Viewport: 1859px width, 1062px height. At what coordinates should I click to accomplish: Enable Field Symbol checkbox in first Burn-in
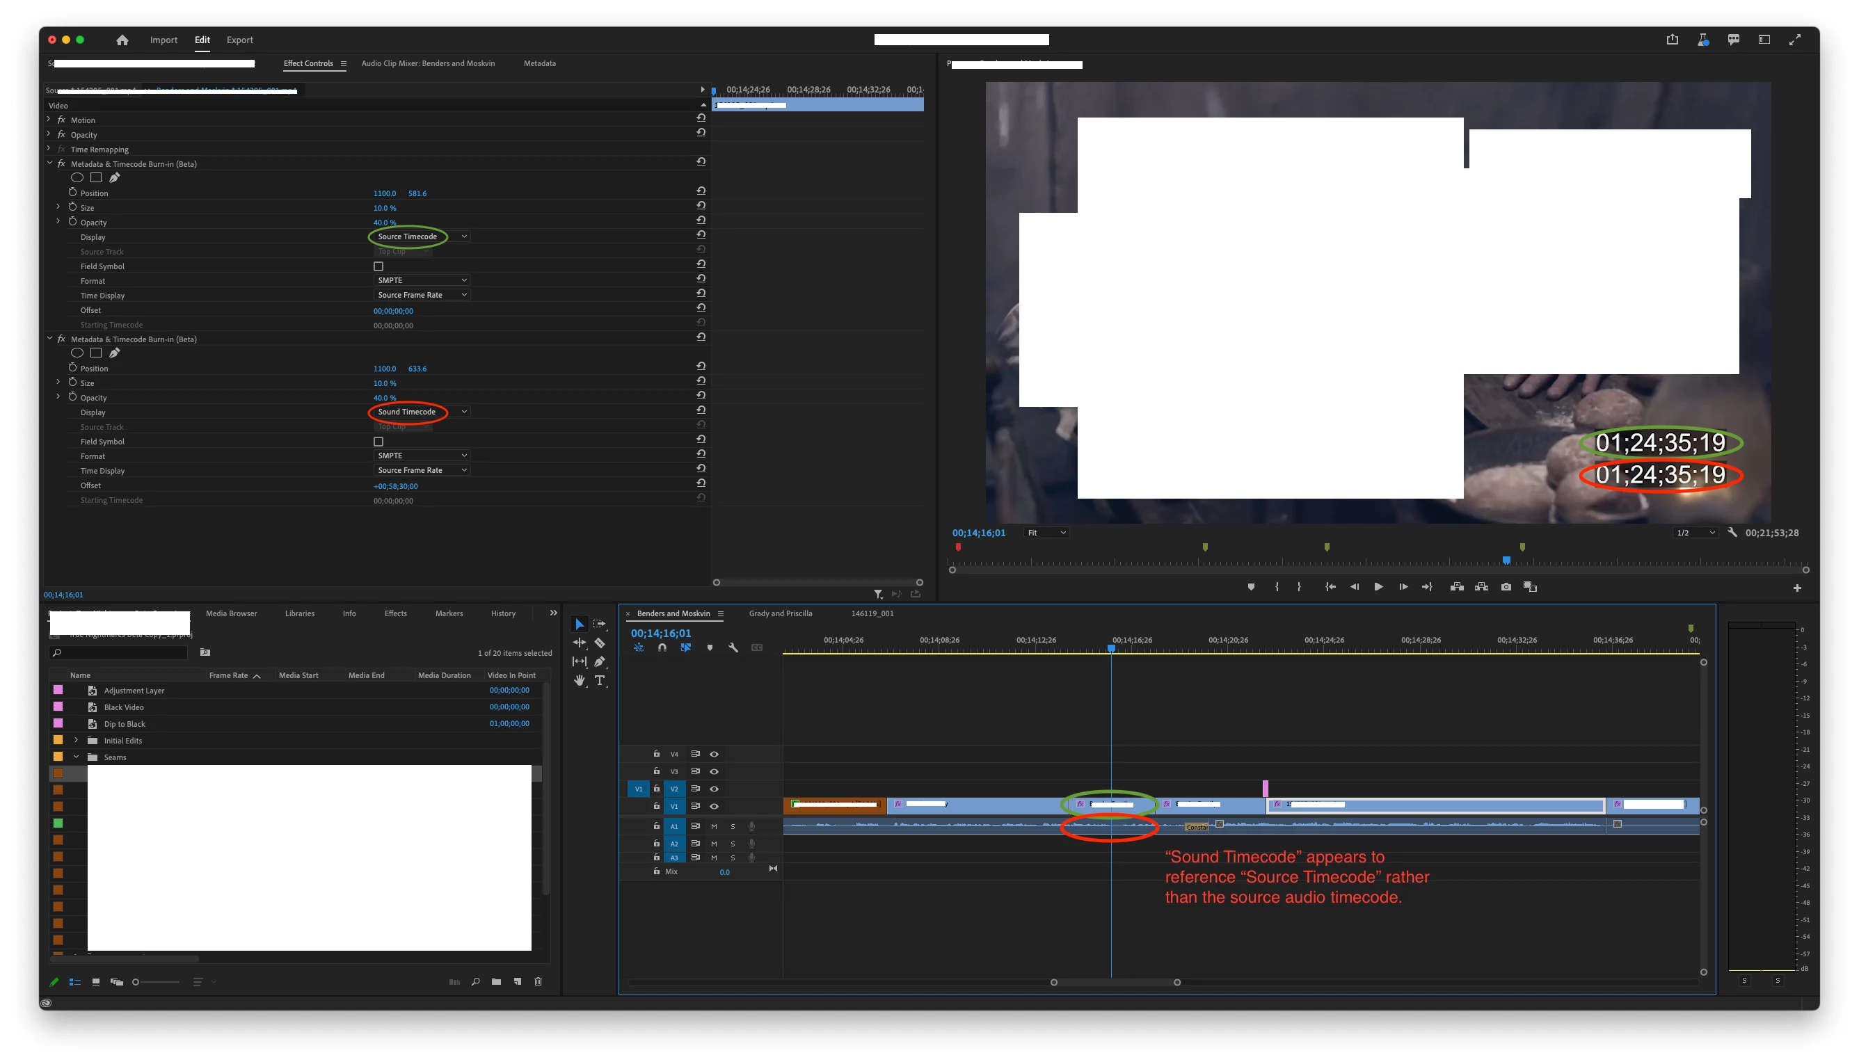[x=378, y=267]
